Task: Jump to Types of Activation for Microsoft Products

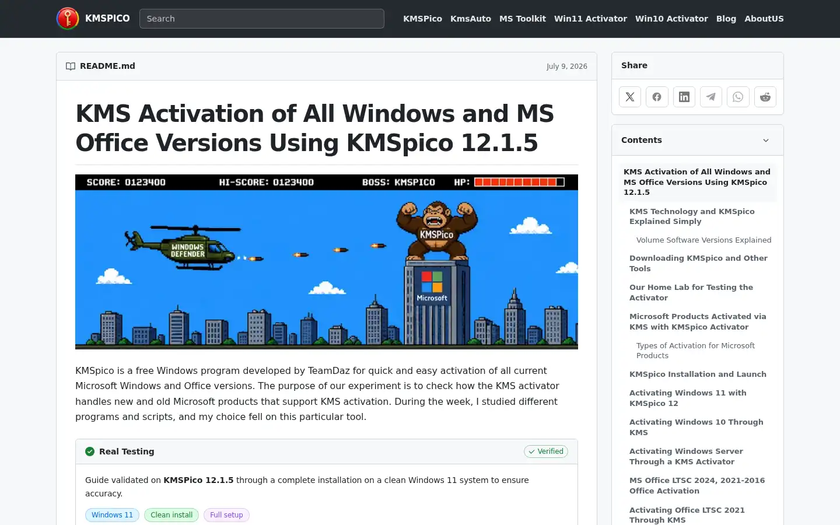Action: pos(695,351)
